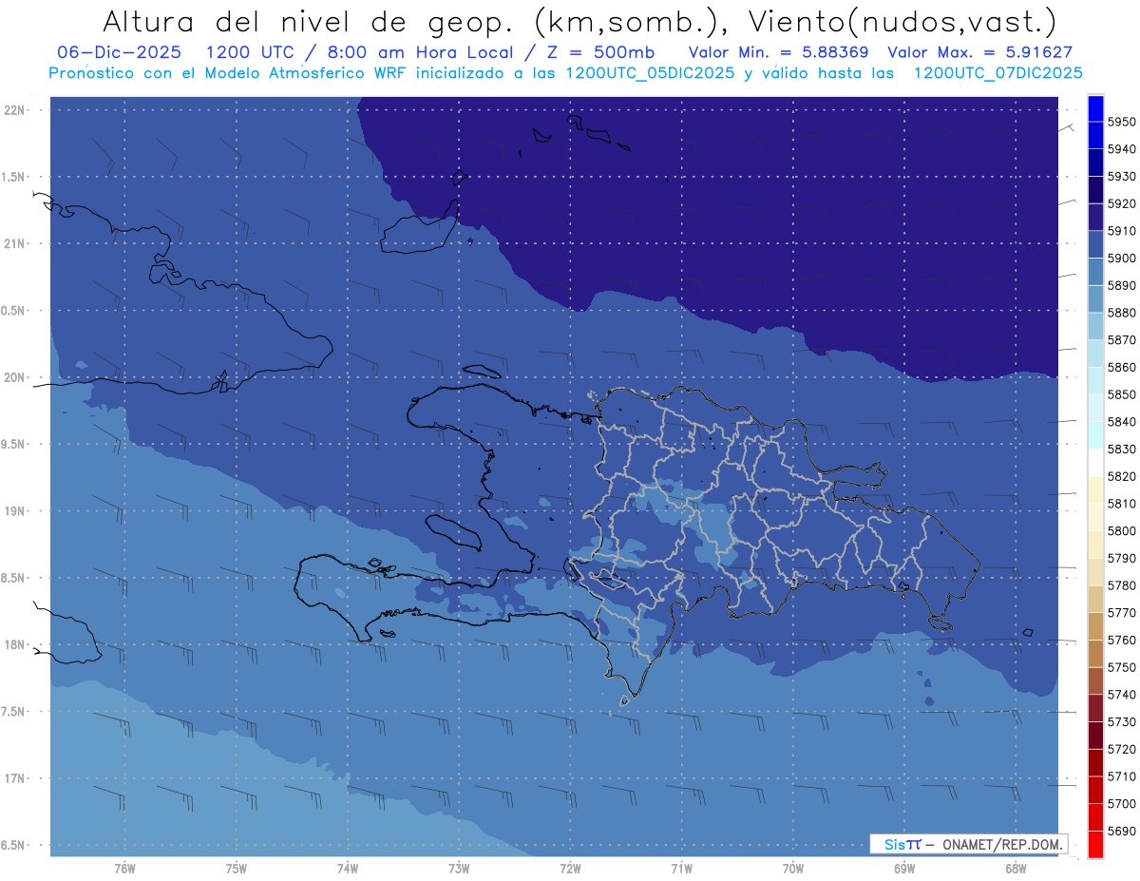
Task: Click the '7.5N' latitude label
Action: [x=13, y=711]
